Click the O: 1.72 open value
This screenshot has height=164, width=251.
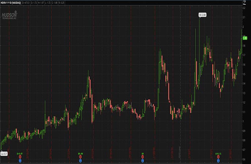point(34,3)
